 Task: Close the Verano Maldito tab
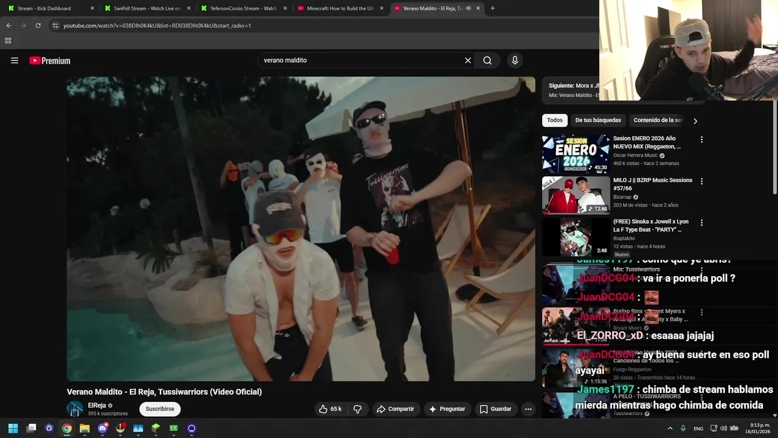click(478, 9)
